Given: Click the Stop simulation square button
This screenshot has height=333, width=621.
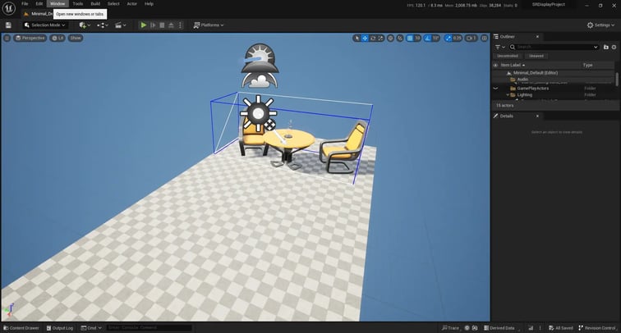Looking at the screenshot, I should 162,25.
